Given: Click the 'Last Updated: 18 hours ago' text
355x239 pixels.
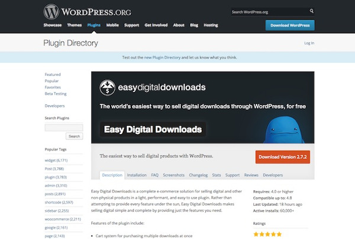Looking at the screenshot, I should tap(277, 204).
